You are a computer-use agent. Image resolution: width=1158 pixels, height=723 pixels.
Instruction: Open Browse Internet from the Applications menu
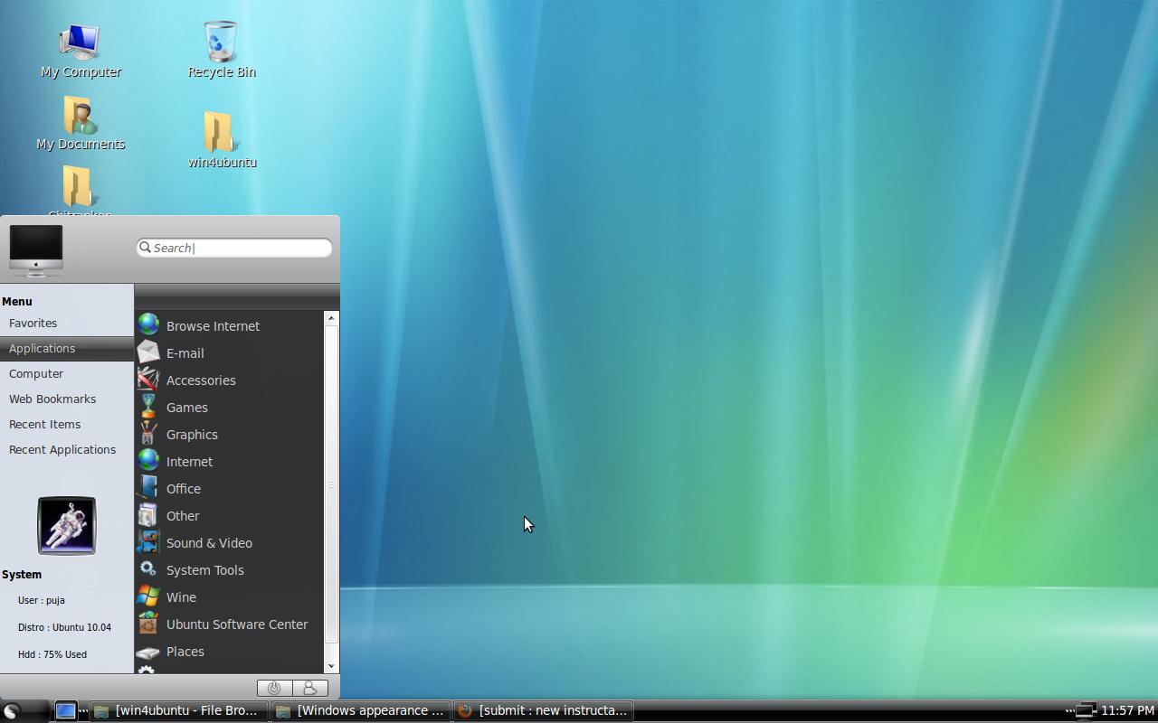213,325
